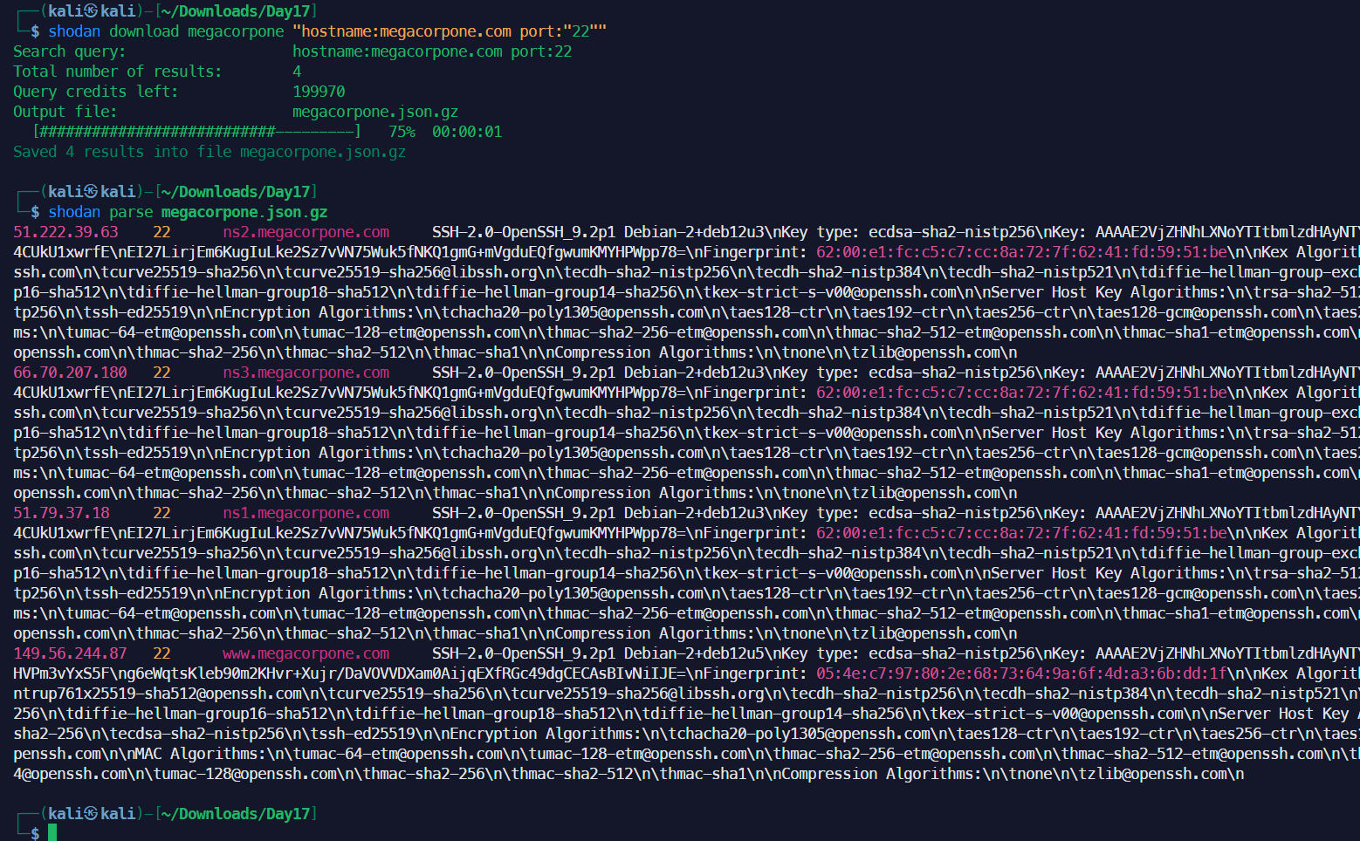1360x841 pixels.
Task: Click the IP address 51.222.39.63
Action: [x=65, y=232]
